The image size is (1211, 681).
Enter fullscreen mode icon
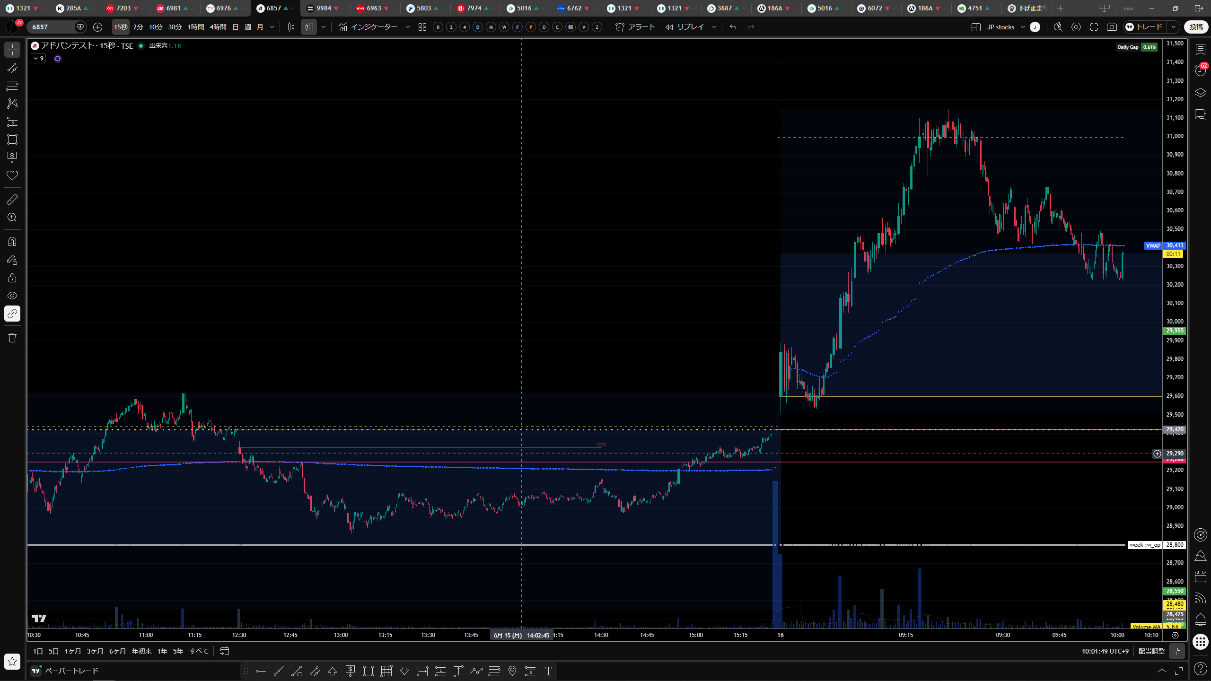pos(1094,27)
